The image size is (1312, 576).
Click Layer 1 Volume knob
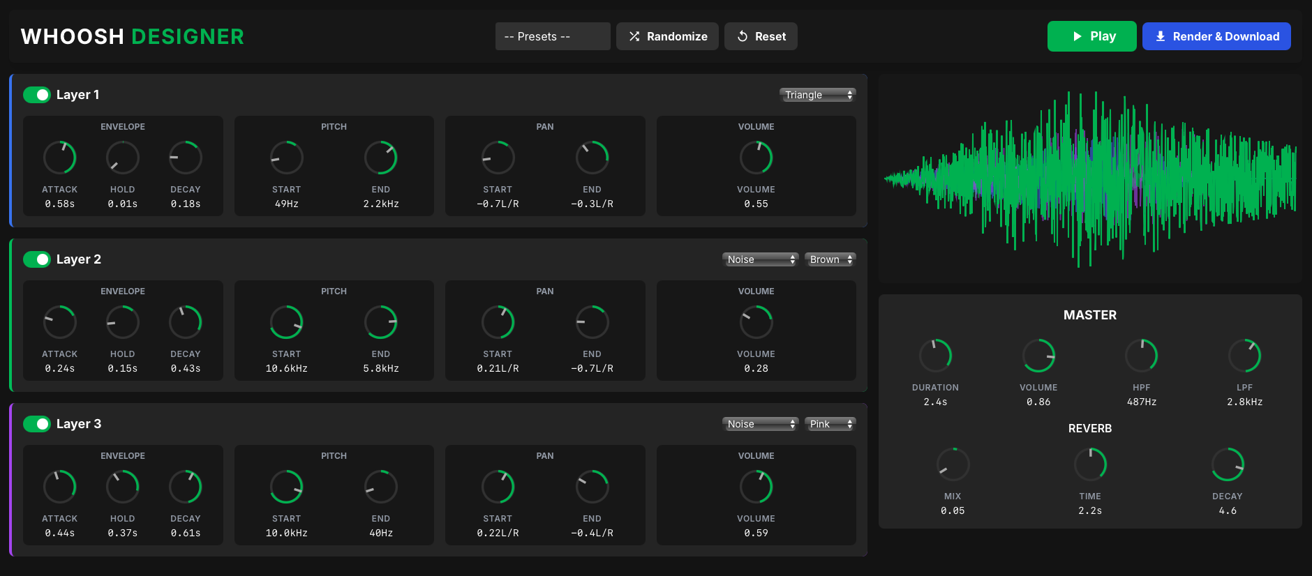coord(756,158)
